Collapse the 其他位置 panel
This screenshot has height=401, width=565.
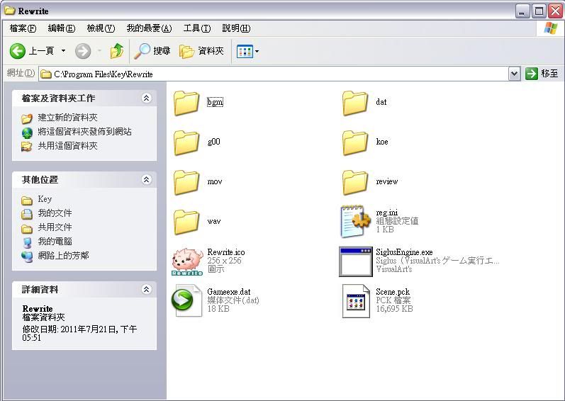click(146, 180)
